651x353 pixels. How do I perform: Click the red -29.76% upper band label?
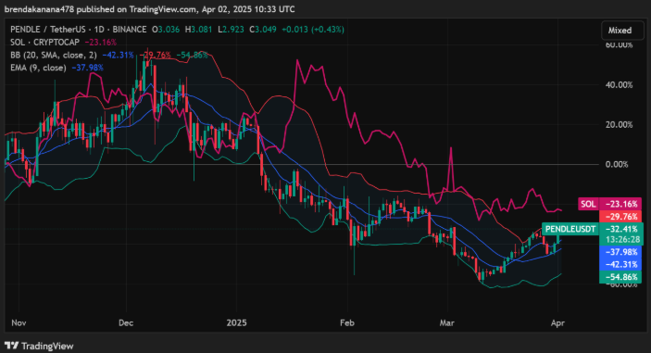(x=621, y=217)
